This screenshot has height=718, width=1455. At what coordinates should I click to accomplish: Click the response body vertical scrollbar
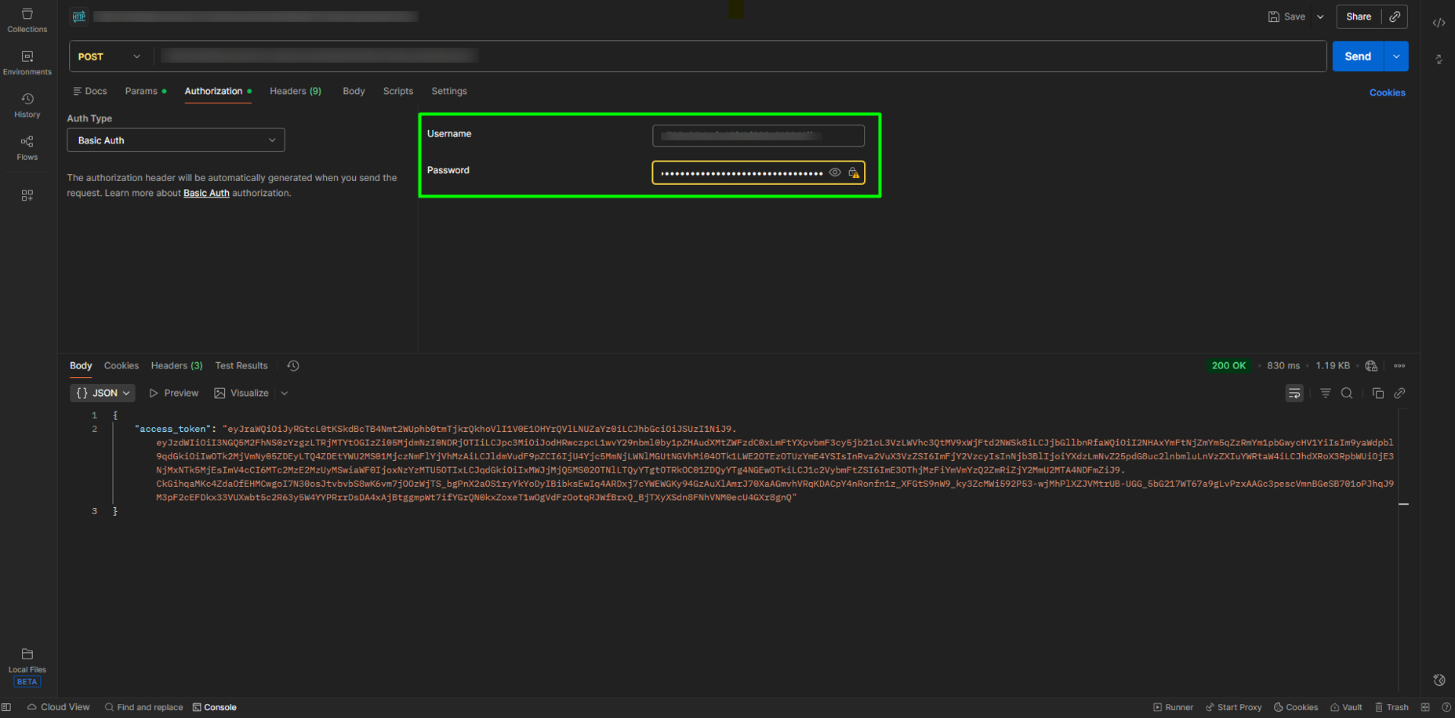1403,504
